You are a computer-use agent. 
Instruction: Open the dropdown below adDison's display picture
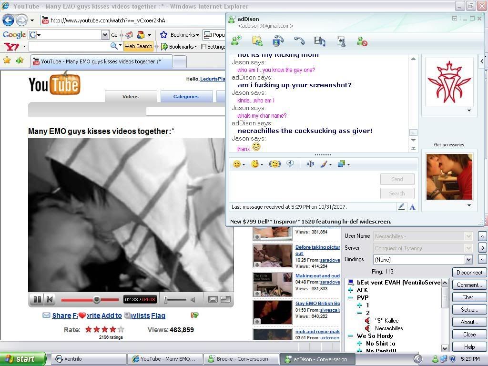[469, 111]
